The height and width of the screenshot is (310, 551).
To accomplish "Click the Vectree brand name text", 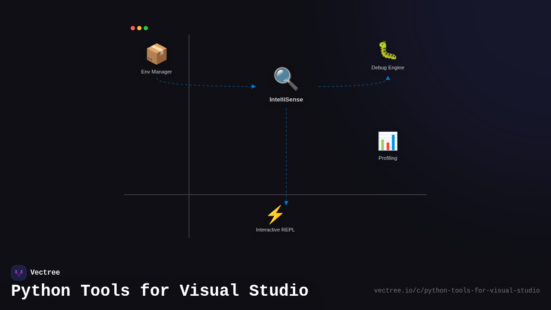I will 46,272.
